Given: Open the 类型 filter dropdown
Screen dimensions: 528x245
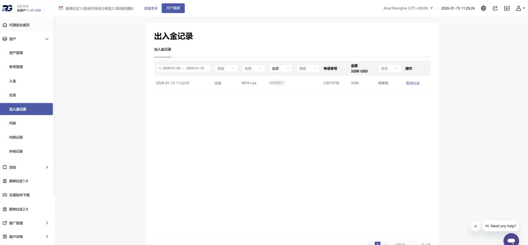Looking at the screenshot, I should (x=226, y=69).
